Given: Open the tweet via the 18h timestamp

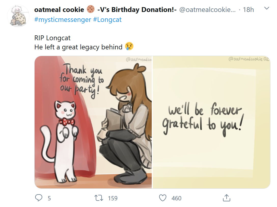Looking at the screenshot, I should click(248, 10).
